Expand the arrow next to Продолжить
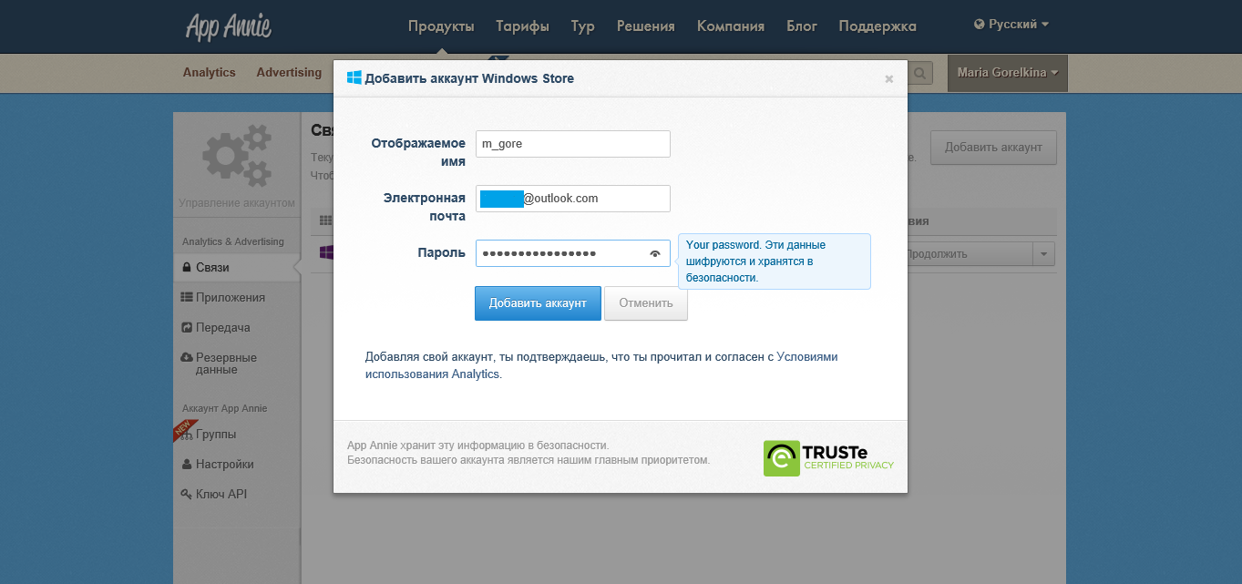This screenshot has height=584, width=1242. [1044, 254]
